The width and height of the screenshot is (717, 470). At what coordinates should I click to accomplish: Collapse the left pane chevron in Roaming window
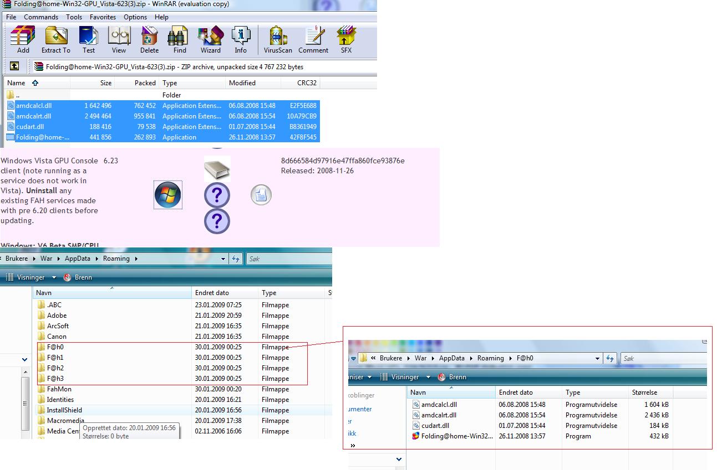click(x=24, y=360)
